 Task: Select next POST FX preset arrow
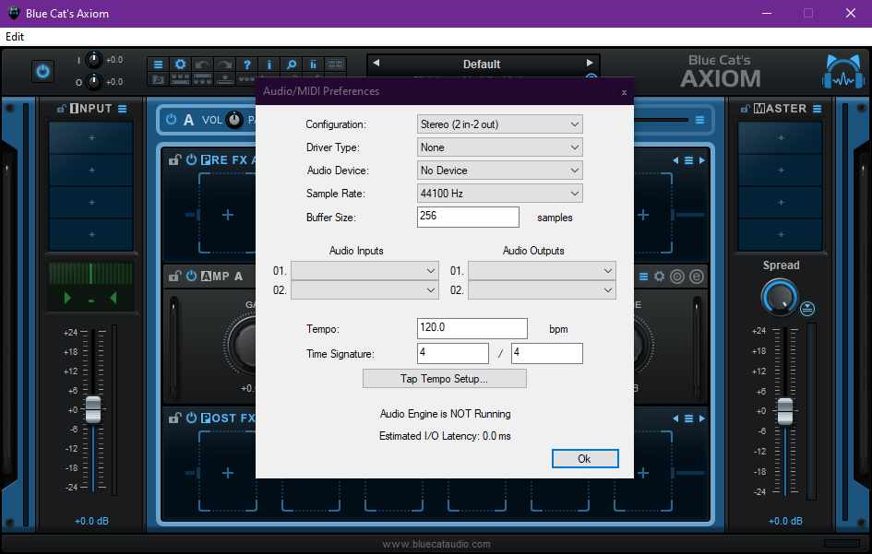(702, 418)
